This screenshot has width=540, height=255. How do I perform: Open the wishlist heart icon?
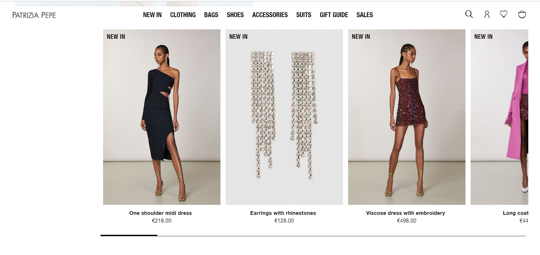point(504,14)
